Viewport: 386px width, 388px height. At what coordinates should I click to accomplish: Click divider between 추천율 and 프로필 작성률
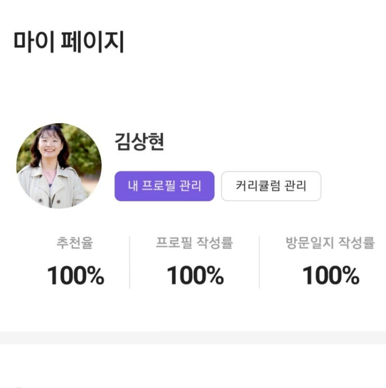click(x=129, y=262)
